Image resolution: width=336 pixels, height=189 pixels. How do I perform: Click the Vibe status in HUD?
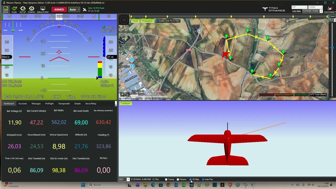click(71, 97)
